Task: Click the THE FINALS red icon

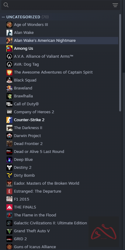Action: pyautogui.click(x=9, y=207)
